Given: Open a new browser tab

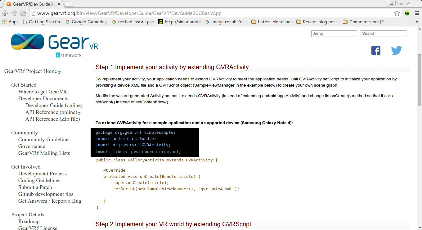Looking at the screenshot, I should point(69,4).
